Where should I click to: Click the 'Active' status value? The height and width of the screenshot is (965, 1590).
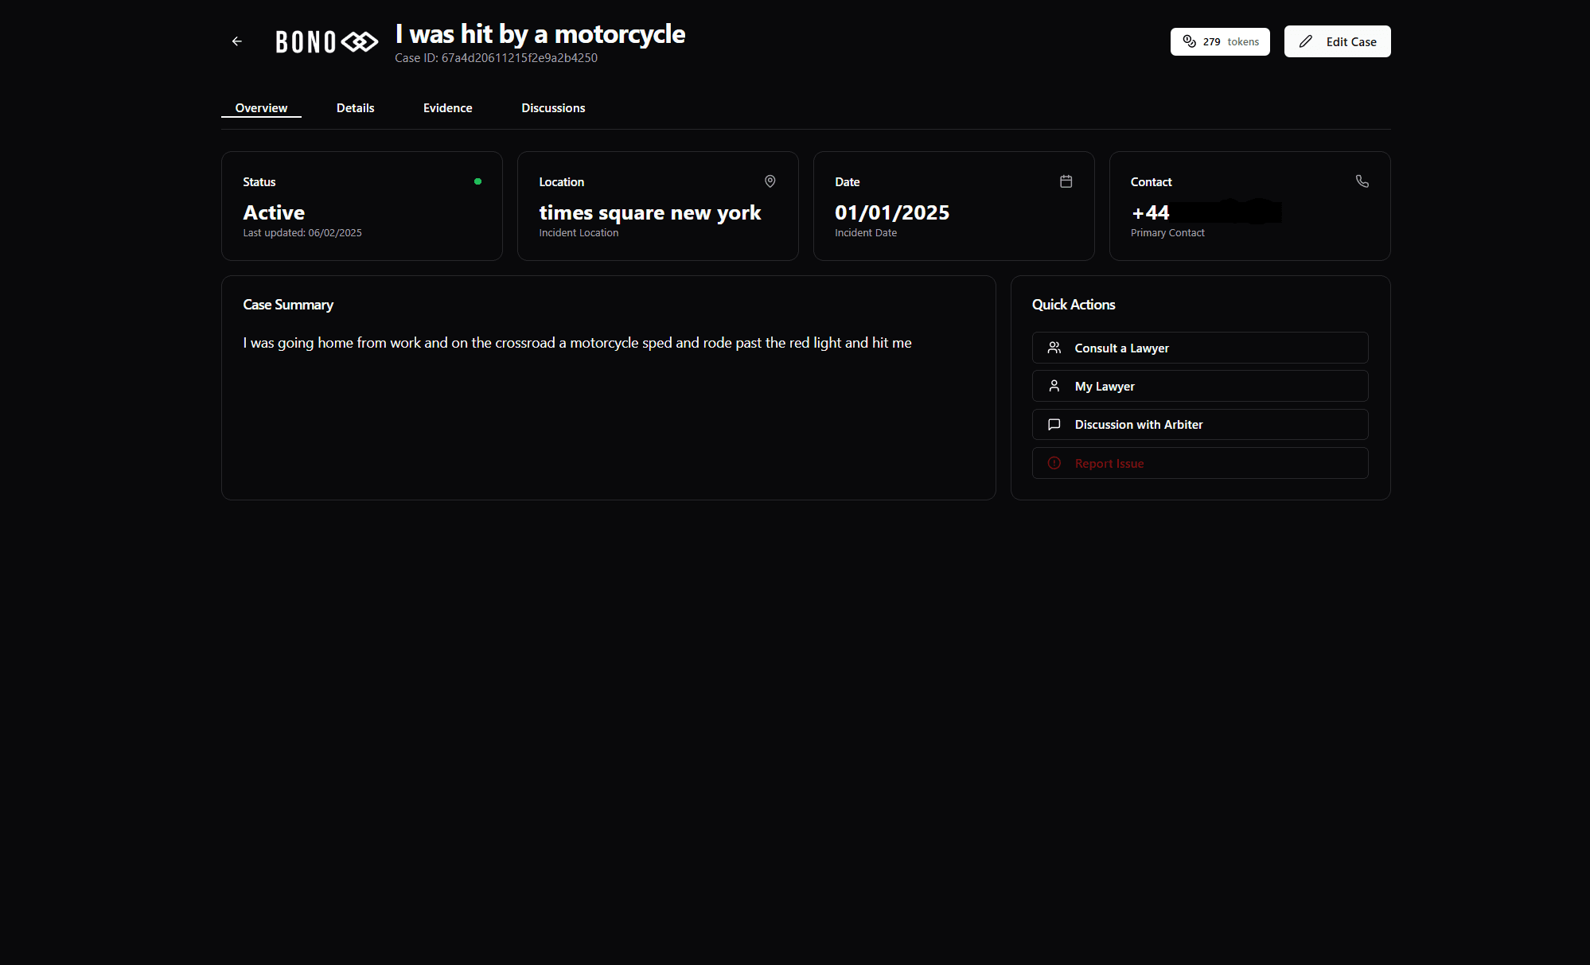[274, 212]
